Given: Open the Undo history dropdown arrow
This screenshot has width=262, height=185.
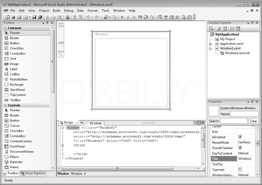Looking at the screenshot, I should click(x=92, y=17).
